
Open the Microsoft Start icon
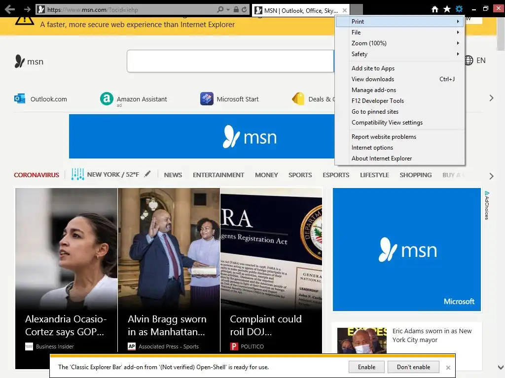[207, 98]
